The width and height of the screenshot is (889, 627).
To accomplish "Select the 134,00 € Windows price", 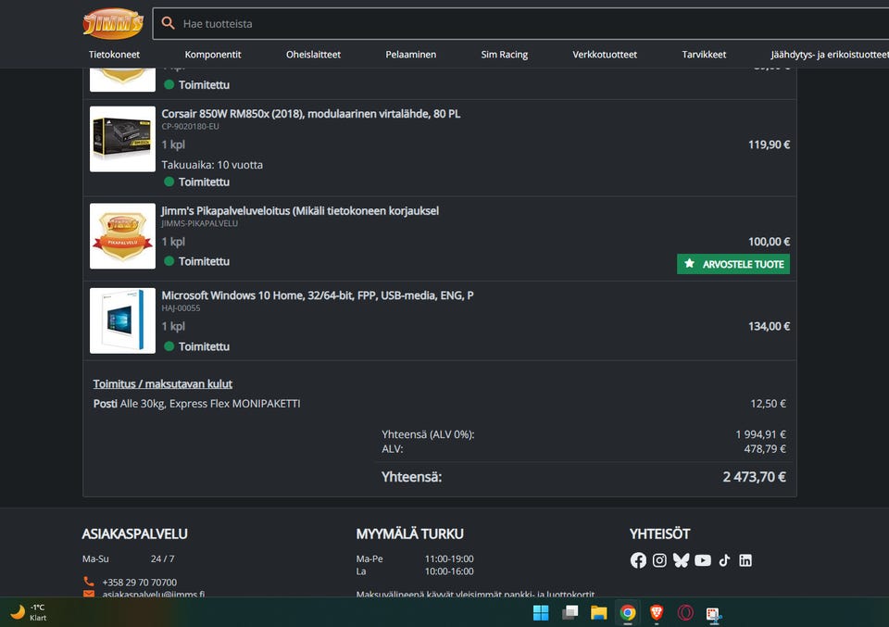I will coord(769,326).
